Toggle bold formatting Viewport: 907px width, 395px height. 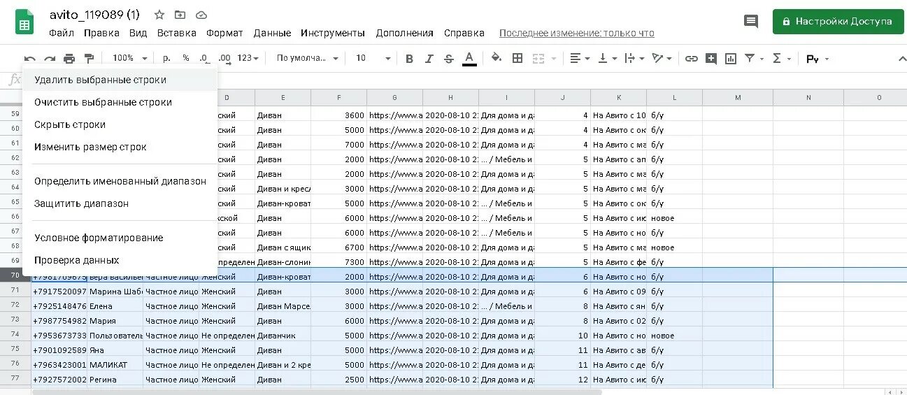(x=410, y=59)
